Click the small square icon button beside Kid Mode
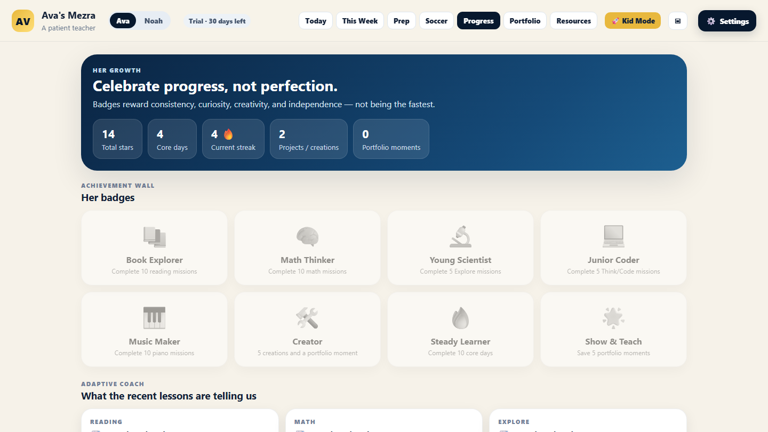Image resolution: width=768 pixels, height=432 pixels. 678,21
